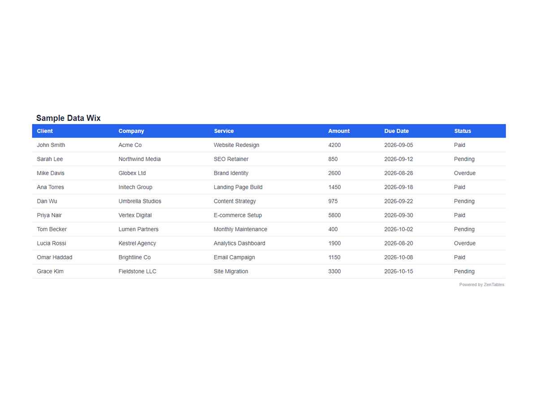This screenshot has width=538, height=403.
Task: Select the Monthly Maintenance service cell
Action: [240, 229]
